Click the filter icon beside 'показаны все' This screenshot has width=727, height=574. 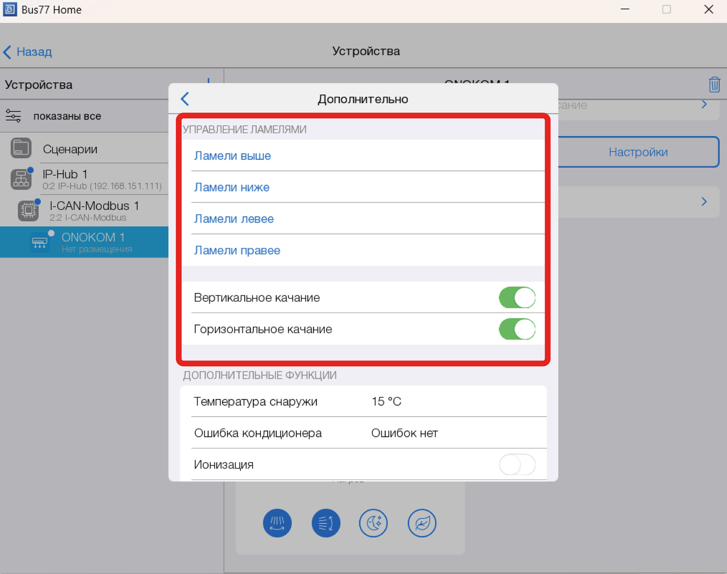pos(13,116)
